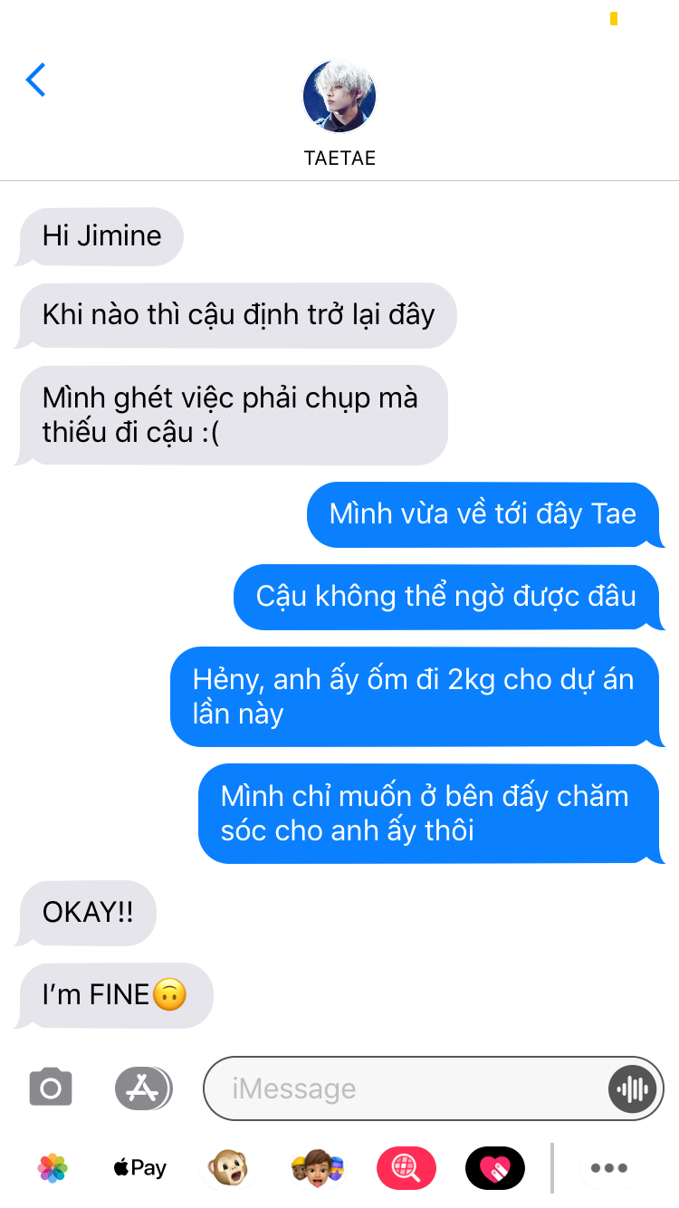
Task: Show more apps with ellipsis button
Action: (x=609, y=1168)
